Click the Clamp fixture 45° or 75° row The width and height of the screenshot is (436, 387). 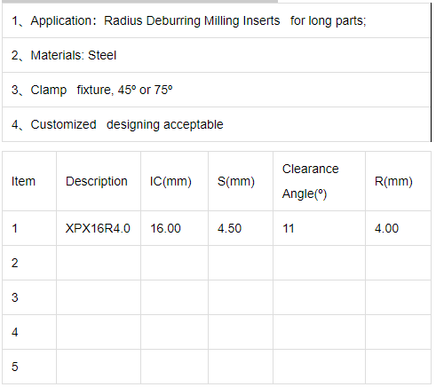coord(217,90)
